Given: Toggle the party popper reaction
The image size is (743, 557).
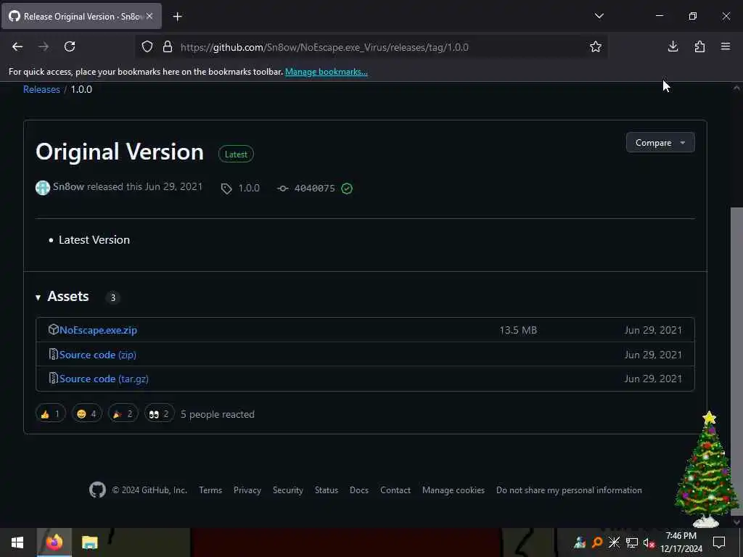Looking at the screenshot, I should [x=123, y=414].
